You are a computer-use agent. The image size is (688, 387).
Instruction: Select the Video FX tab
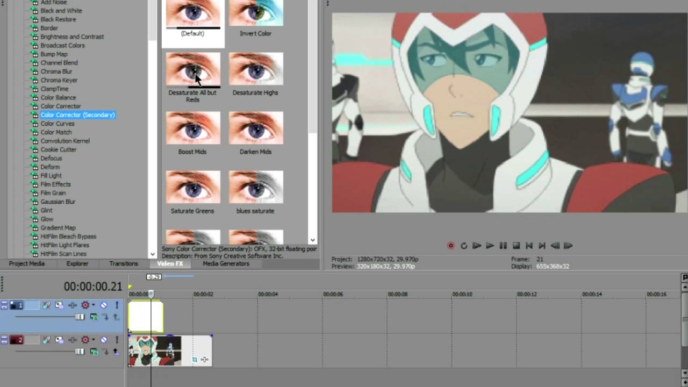tap(170, 263)
